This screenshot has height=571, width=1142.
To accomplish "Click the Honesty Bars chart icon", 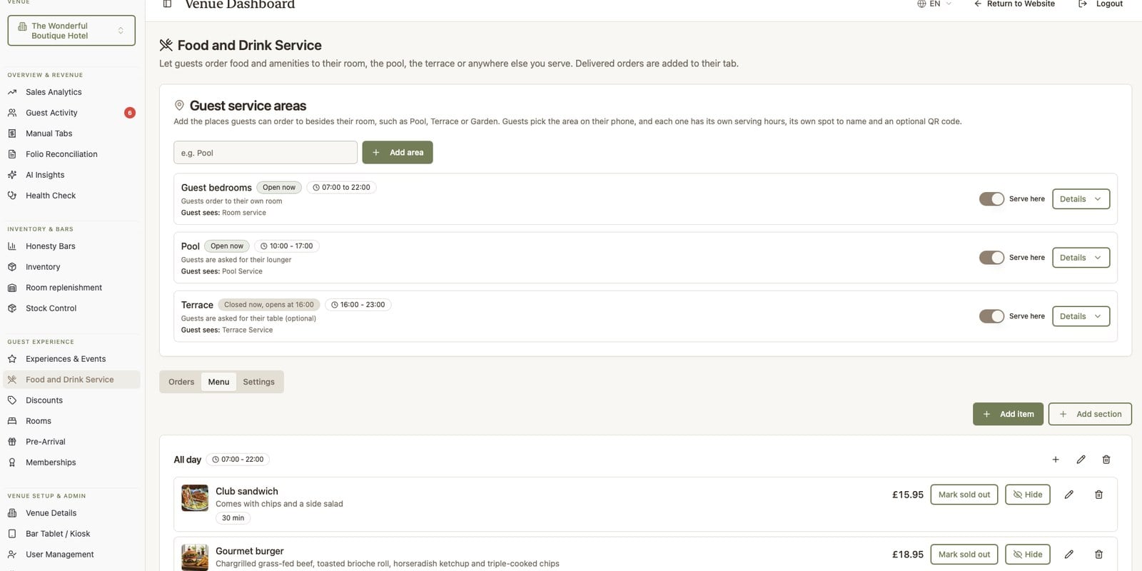I will click(x=12, y=246).
